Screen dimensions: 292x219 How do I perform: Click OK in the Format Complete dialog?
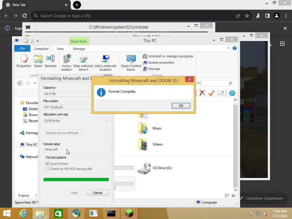coord(181,106)
